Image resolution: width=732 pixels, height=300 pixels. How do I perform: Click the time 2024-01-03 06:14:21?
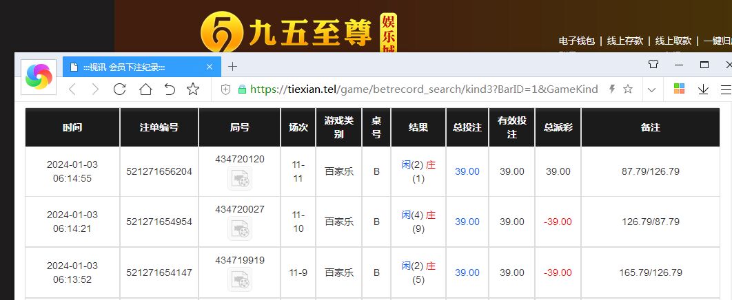(x=72, y=222)
